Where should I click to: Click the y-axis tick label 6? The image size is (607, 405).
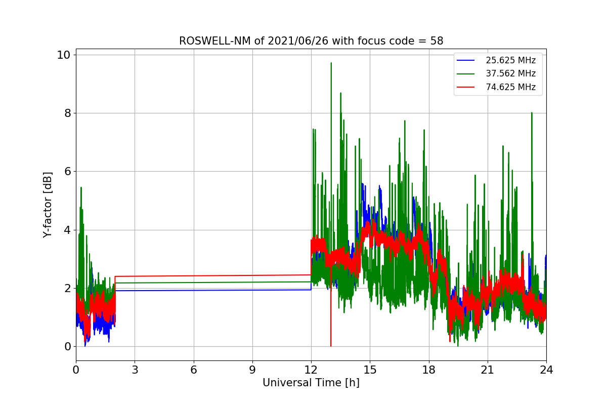pyautogui.click(x=67, y=171)
